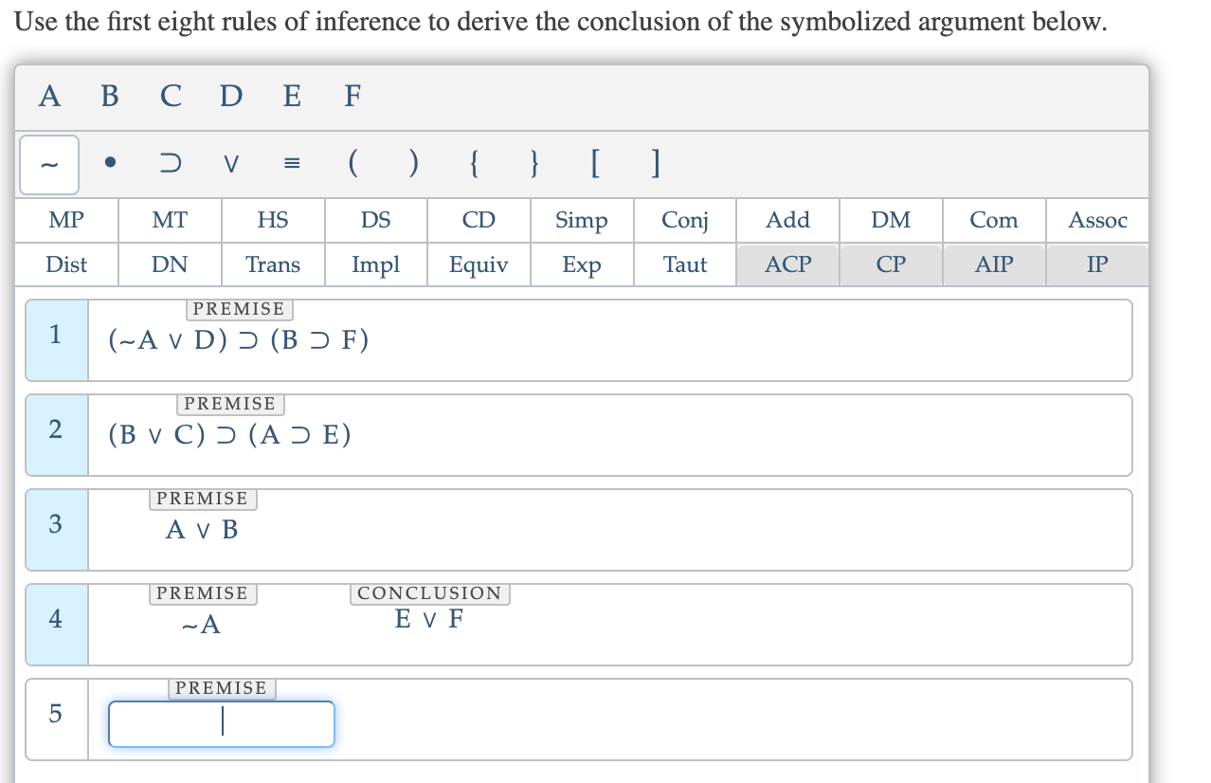
Task: Apply the Add rule
Action: pos(787,220)
